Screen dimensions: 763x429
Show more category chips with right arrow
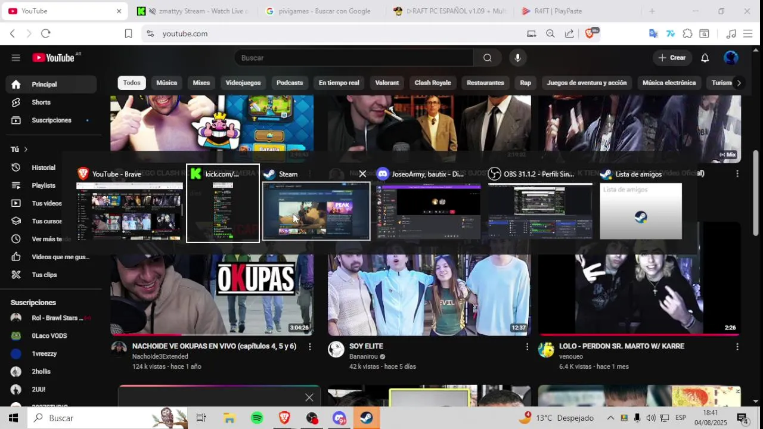[739, 83]
